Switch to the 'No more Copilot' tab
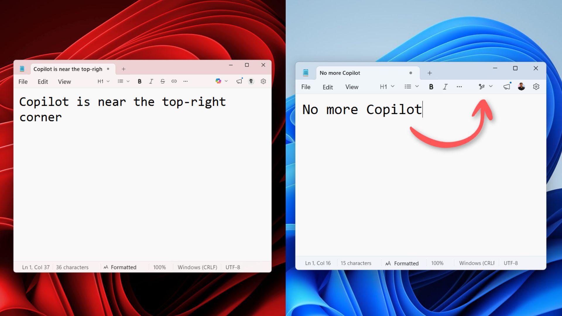Screen dimensions: 562x316 (340, 73)
